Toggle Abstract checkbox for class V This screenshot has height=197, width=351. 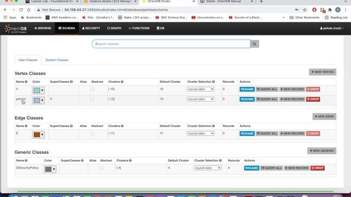(x=93, y=89)
